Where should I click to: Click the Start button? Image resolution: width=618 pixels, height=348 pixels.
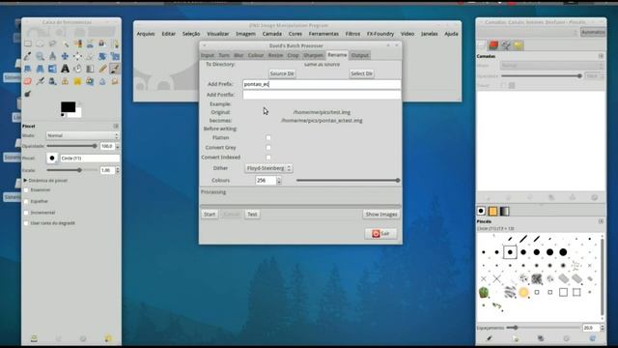click(210, 215)
